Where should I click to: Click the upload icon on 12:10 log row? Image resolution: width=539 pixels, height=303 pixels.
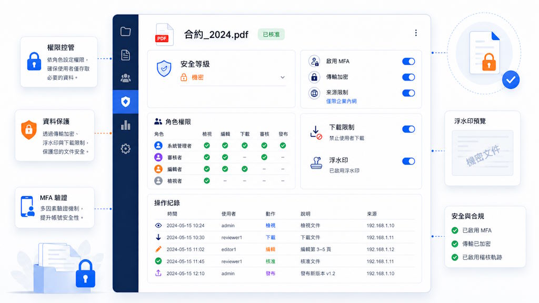(158, 273)
